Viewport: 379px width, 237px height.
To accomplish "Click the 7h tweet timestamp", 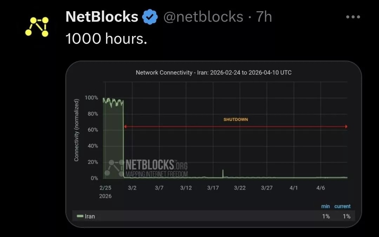I will coord(264,17).
